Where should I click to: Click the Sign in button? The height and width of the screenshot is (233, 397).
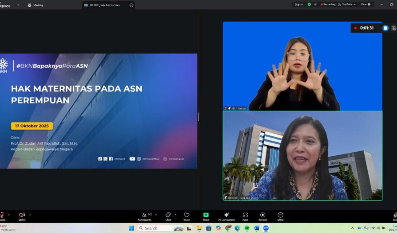299,4
